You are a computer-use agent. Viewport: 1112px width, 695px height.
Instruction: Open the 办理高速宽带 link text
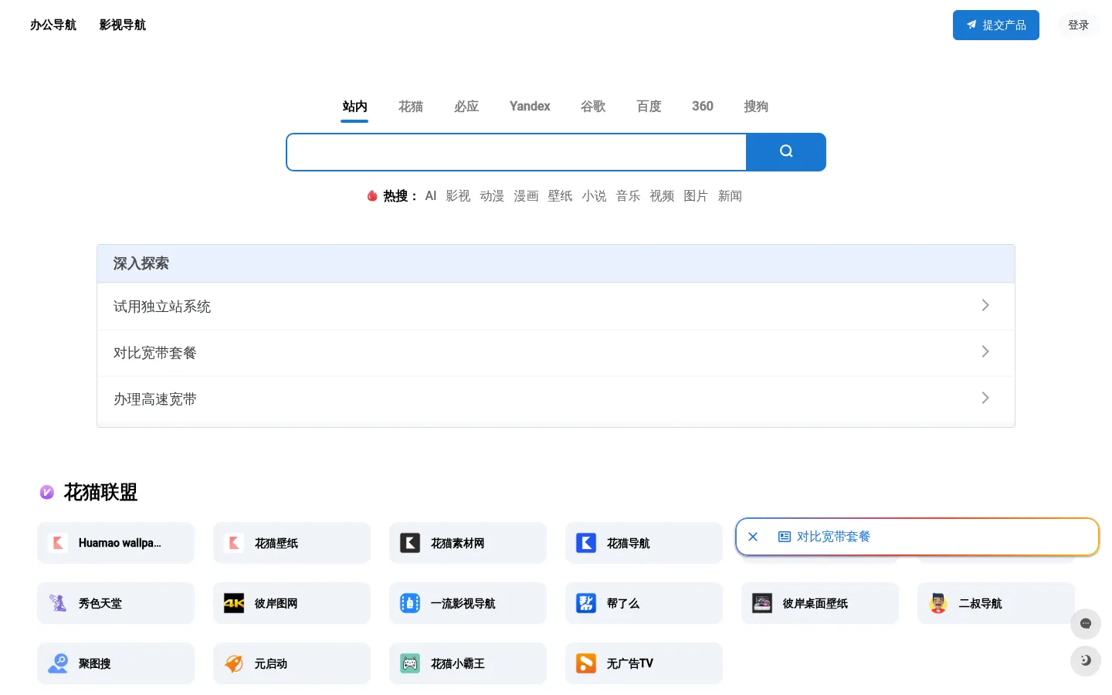(x=155, y=399)
